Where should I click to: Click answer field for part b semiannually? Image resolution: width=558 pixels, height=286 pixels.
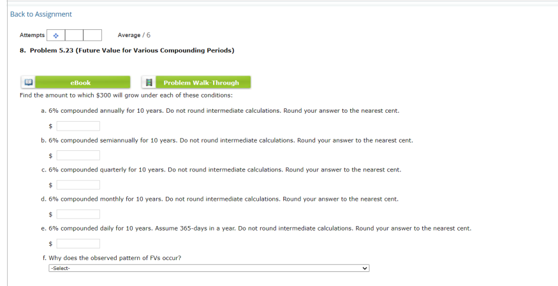[x=78, y=155]
